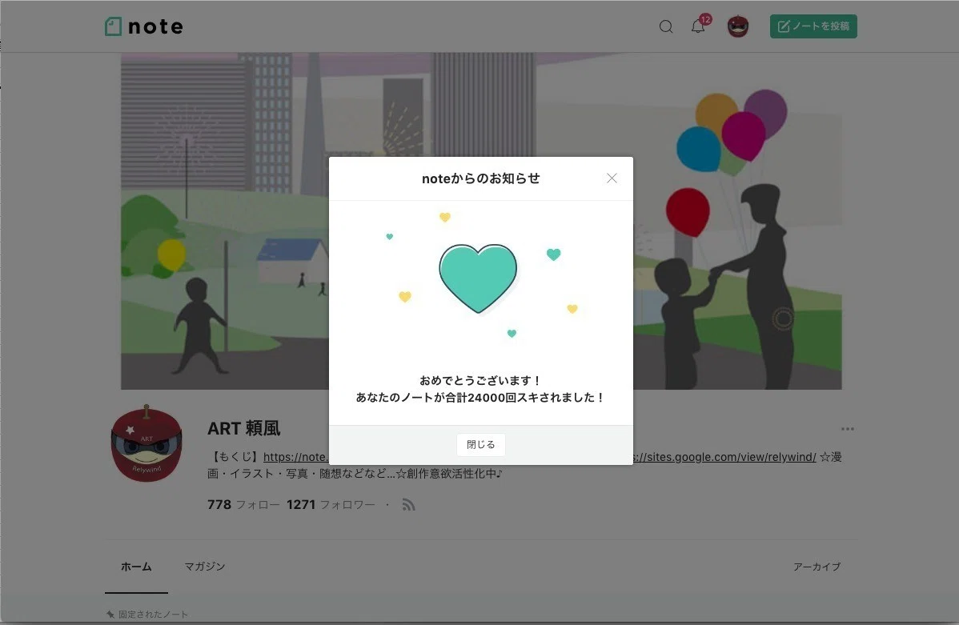Click the large teal heart illustration
The width and height of the screenshot is (959, 625).
click(x=478, y=278)
